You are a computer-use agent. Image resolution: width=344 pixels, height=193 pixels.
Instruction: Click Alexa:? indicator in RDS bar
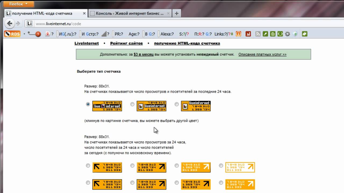167,34
